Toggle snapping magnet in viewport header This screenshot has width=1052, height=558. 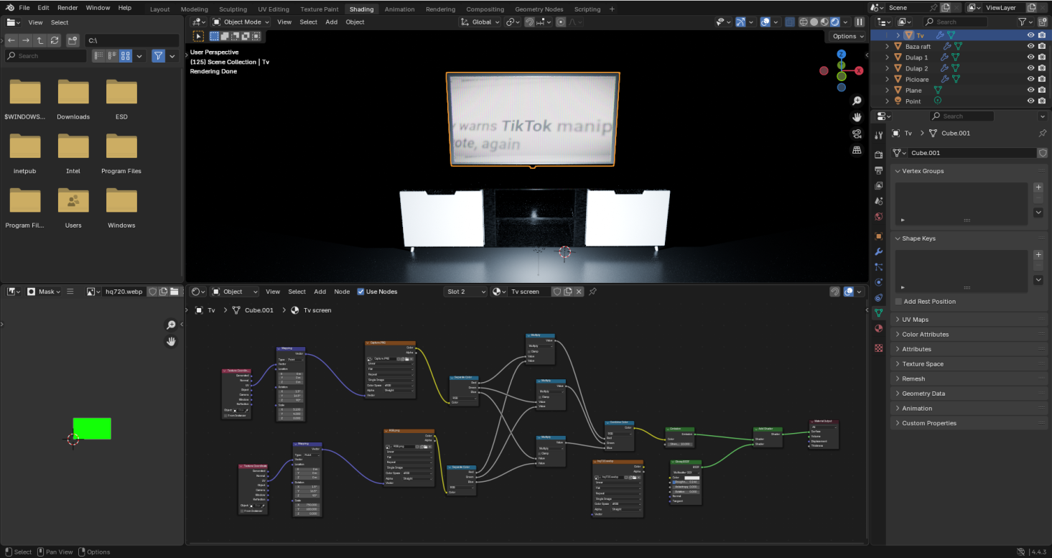[x=529, y=22]
